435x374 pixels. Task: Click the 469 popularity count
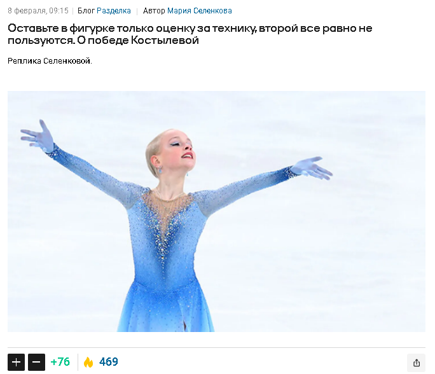109,362
